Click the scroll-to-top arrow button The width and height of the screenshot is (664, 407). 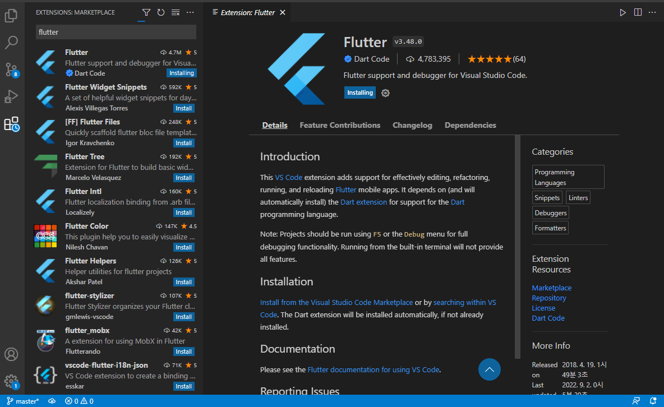490,369
